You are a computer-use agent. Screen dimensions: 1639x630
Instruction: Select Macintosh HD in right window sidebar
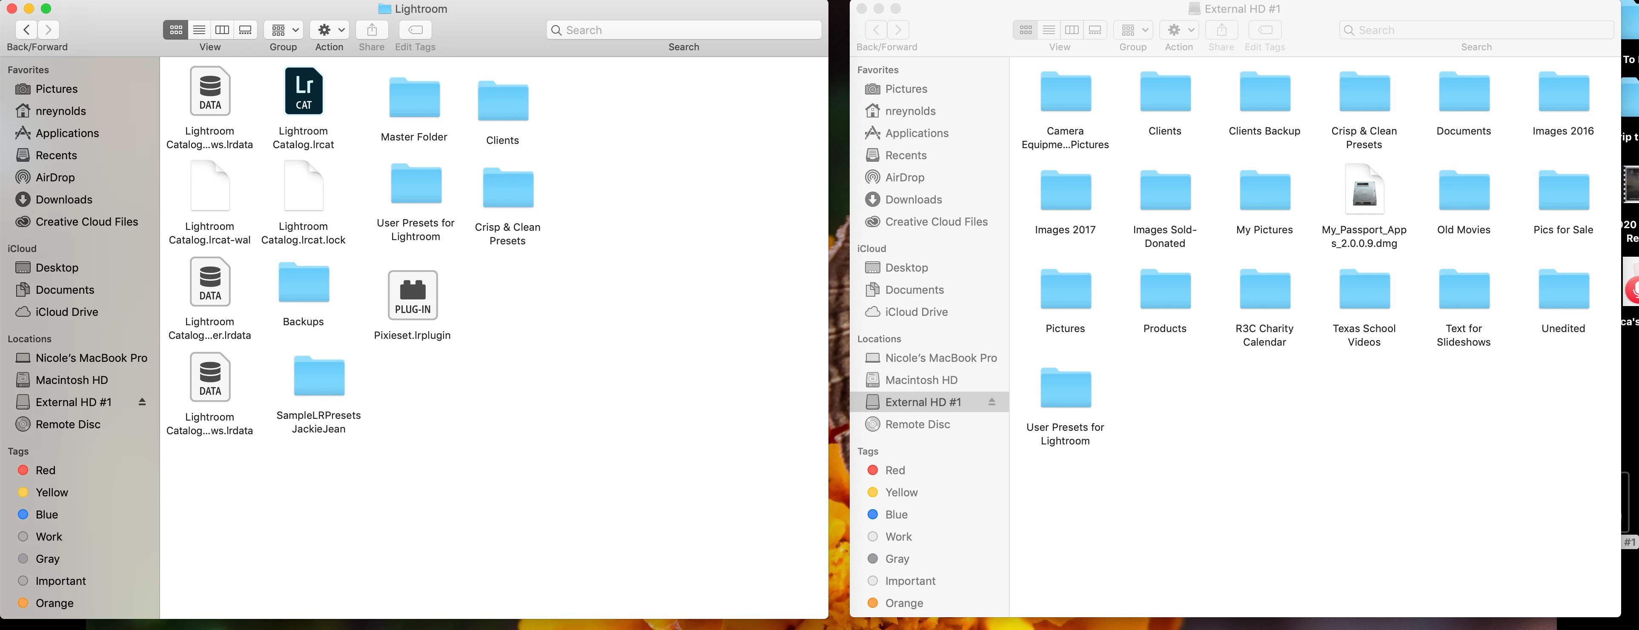point(921,380)
